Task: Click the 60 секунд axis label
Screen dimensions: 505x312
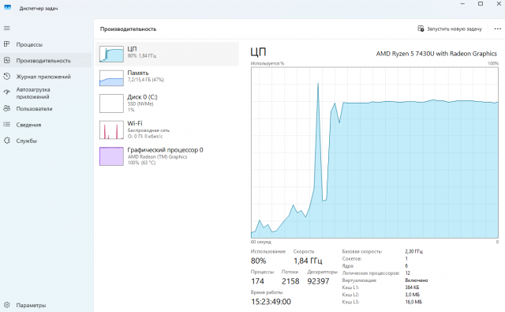Action: (x=261, y=242)
